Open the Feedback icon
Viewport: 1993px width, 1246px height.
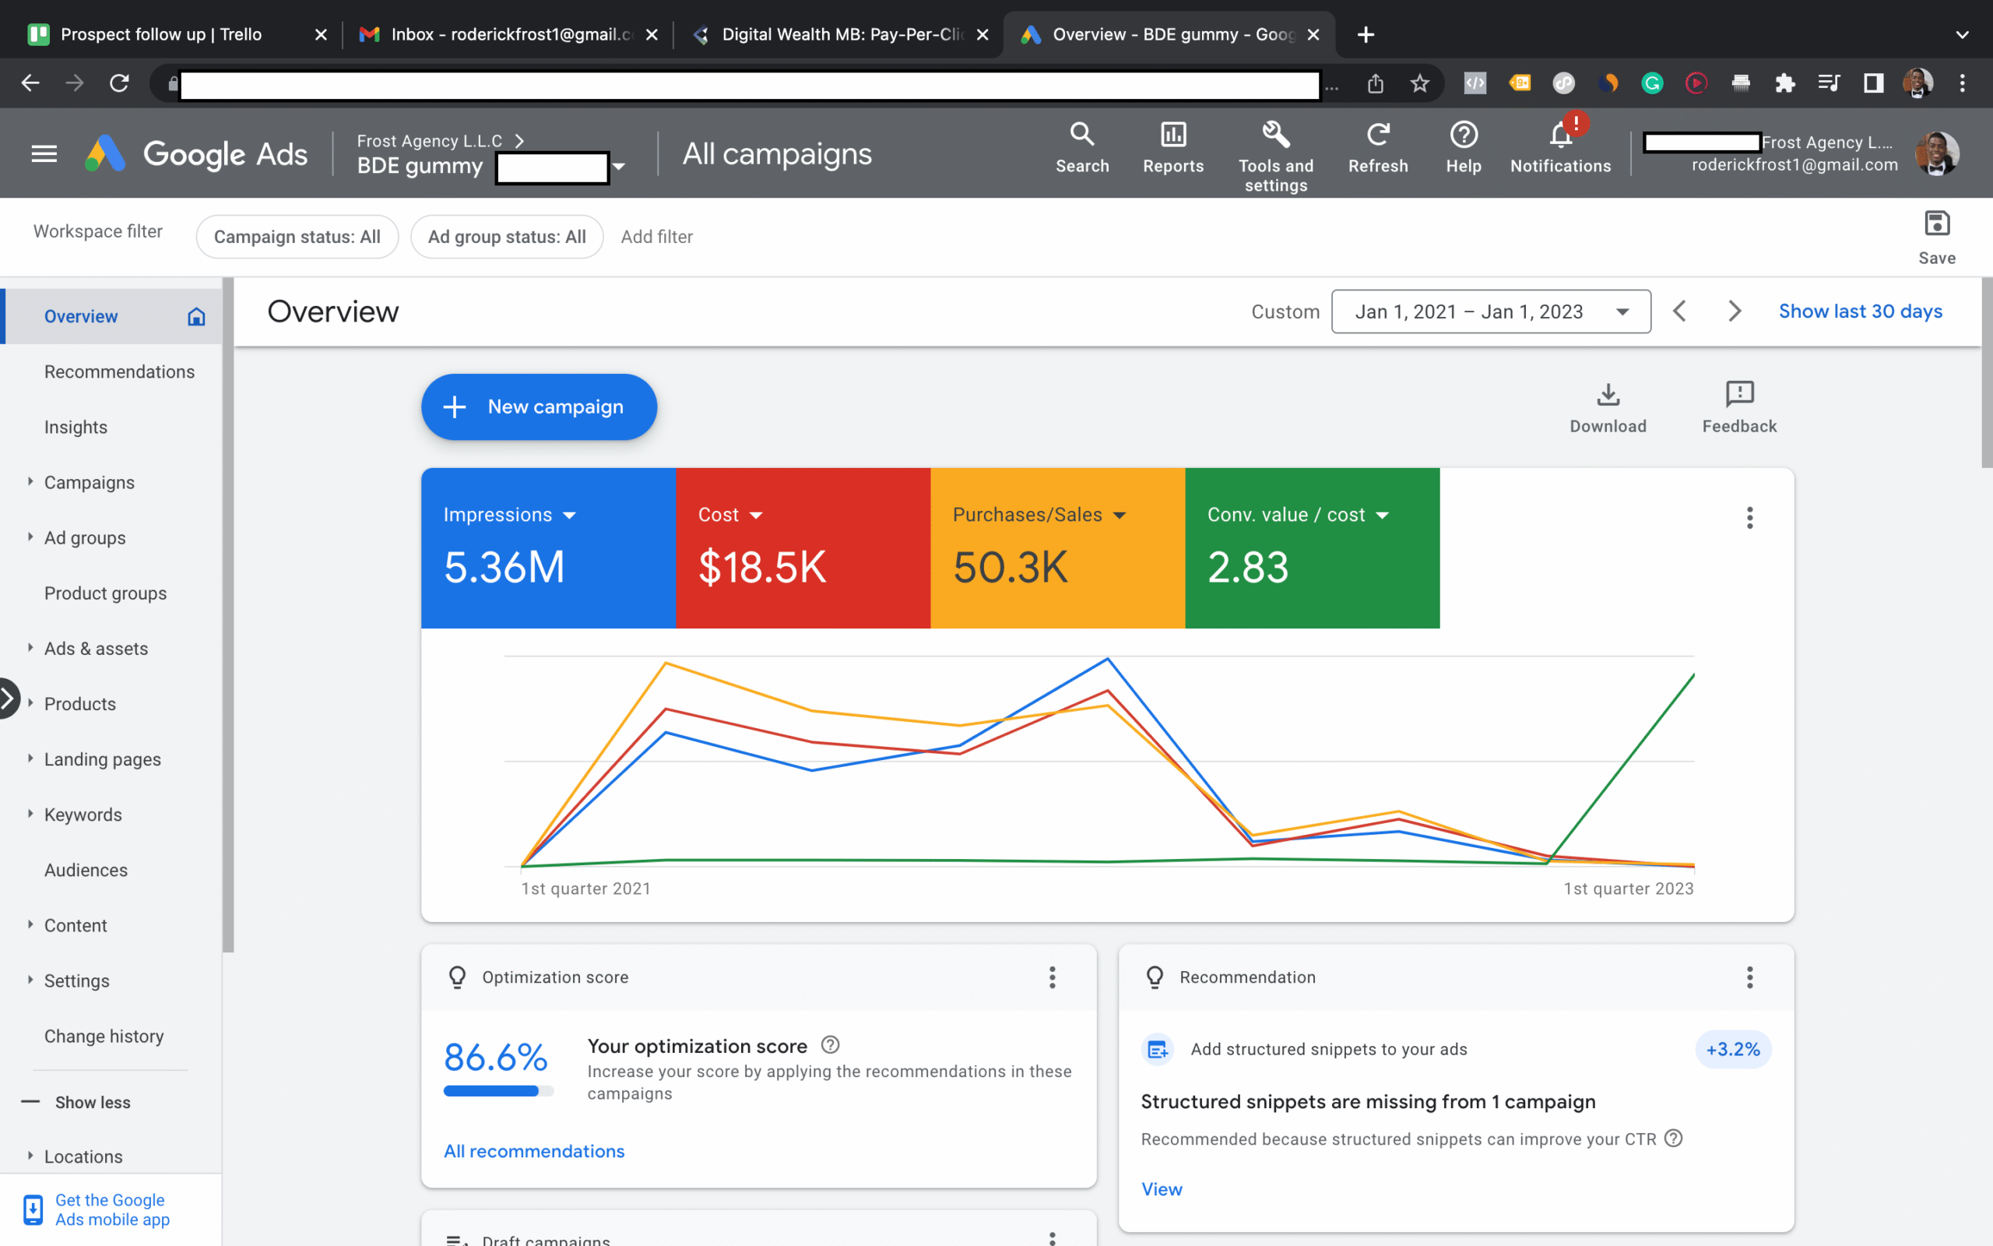coord(1738,396)
